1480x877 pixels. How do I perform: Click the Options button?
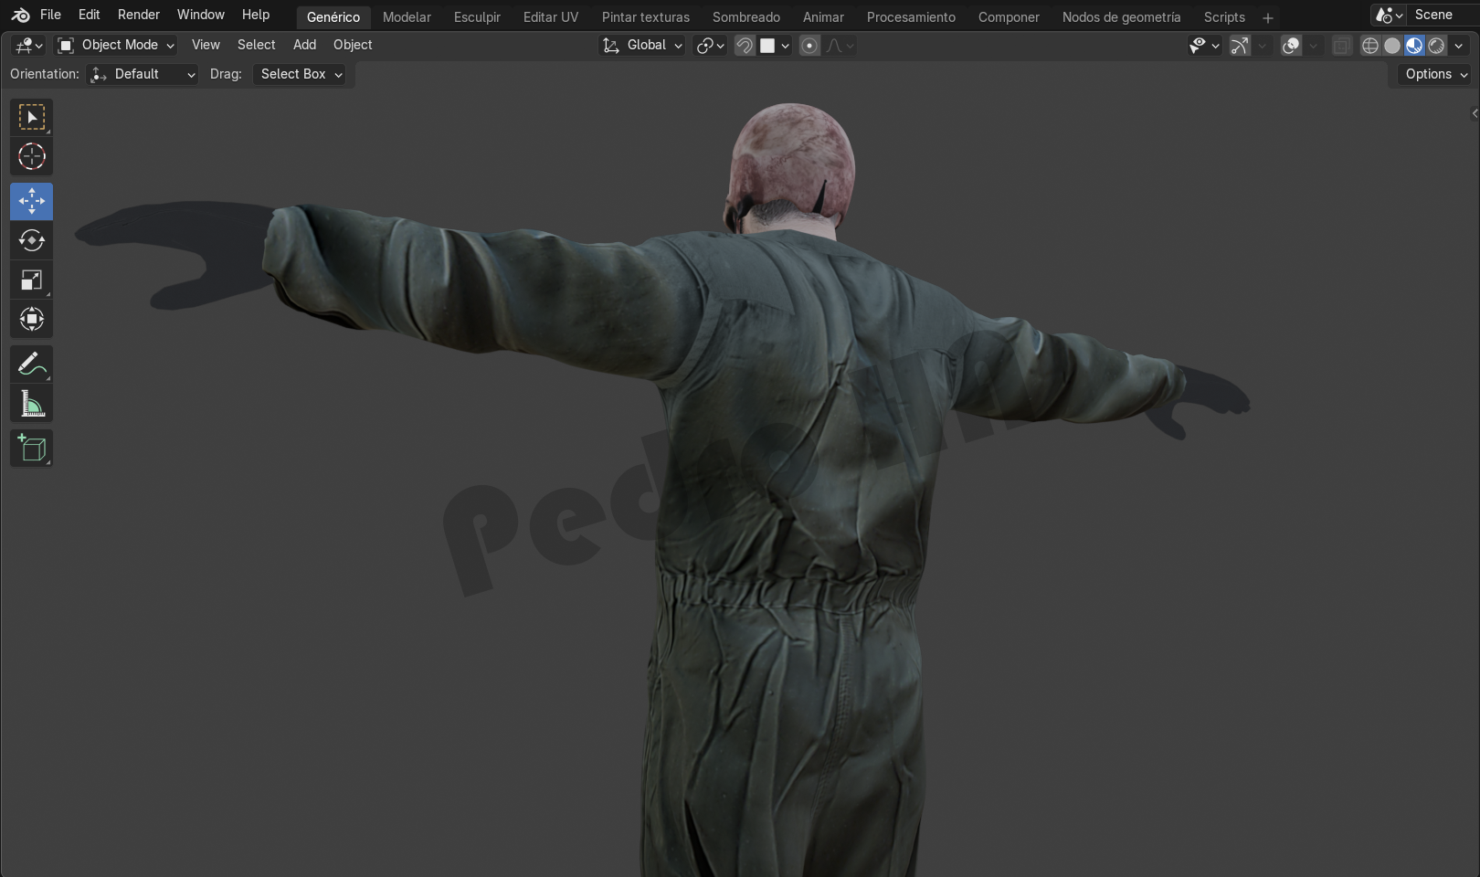[x=1436, y=74]
